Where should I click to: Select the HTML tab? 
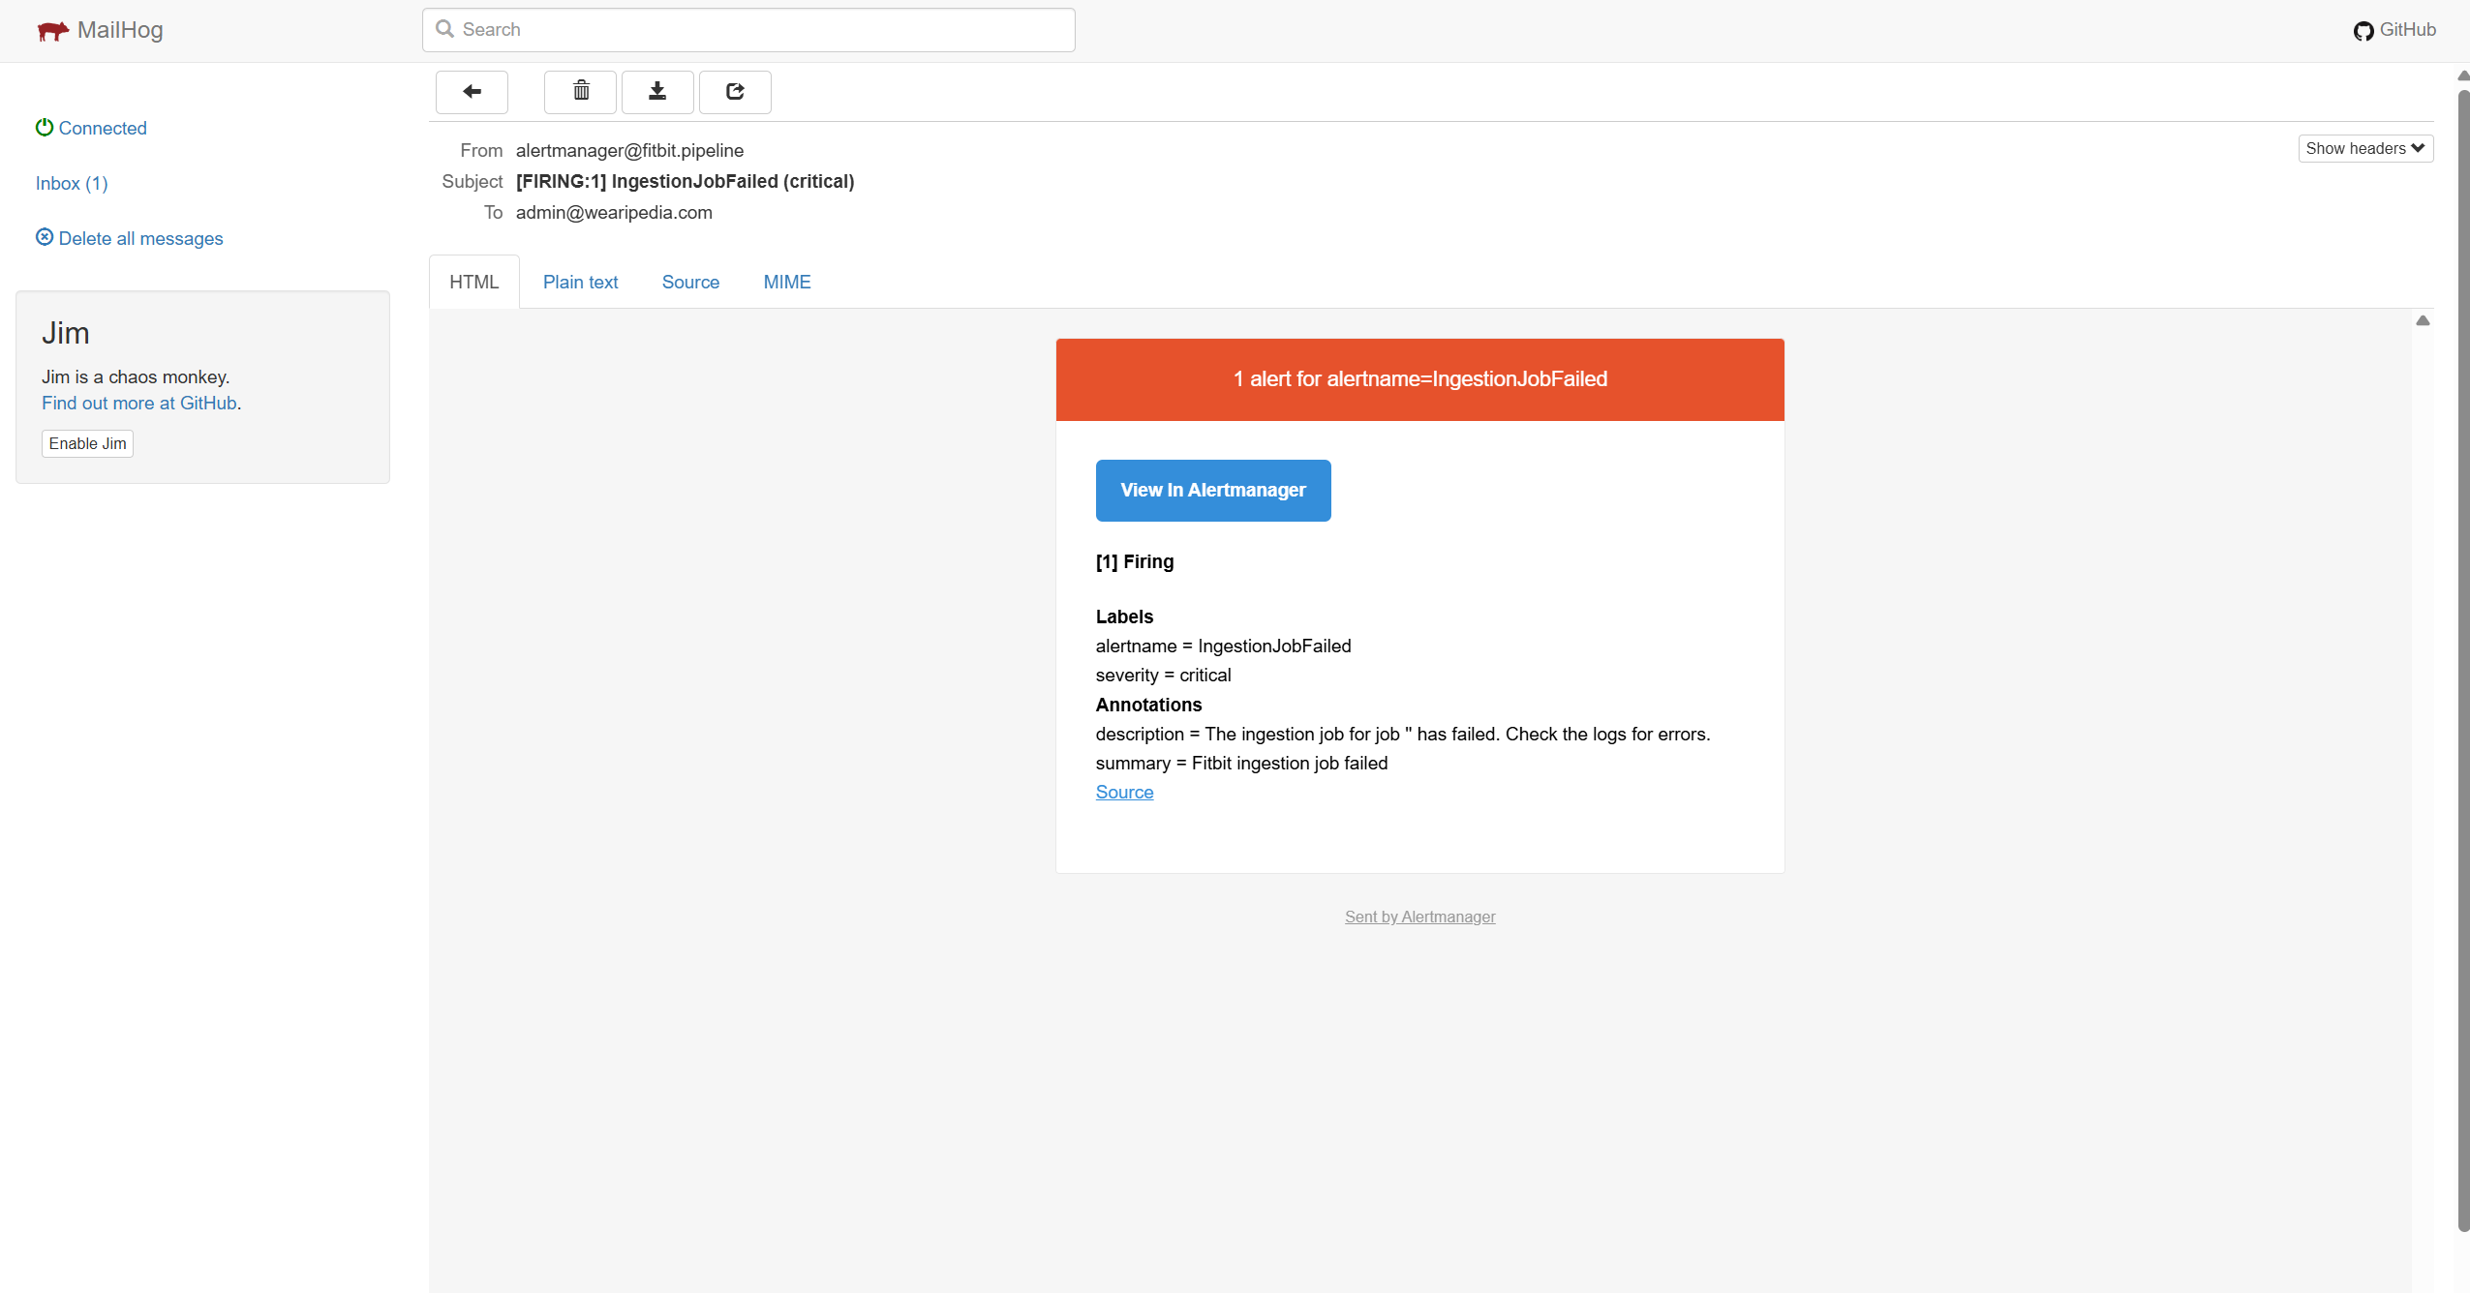473,283
